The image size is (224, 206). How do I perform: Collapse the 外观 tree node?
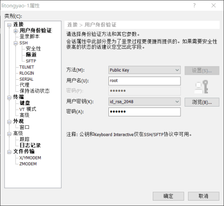click(9, 122)
